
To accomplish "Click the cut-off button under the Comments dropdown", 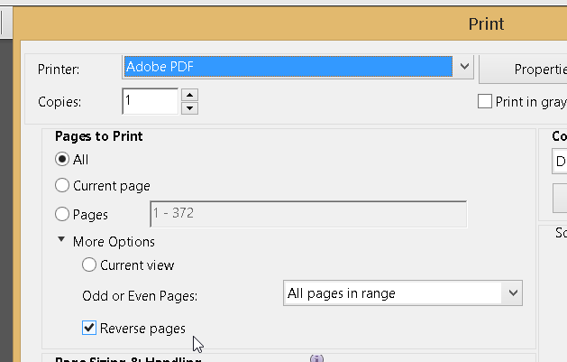I will point(560,198).
